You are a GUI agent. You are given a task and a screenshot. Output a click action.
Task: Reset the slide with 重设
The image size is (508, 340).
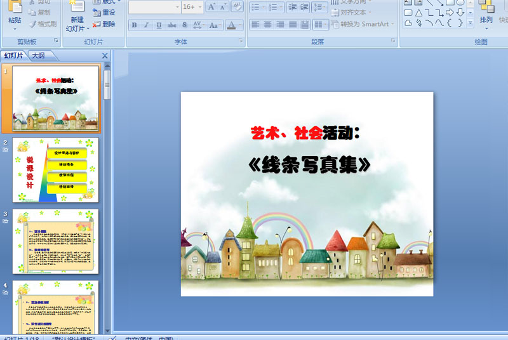[104, 12]
